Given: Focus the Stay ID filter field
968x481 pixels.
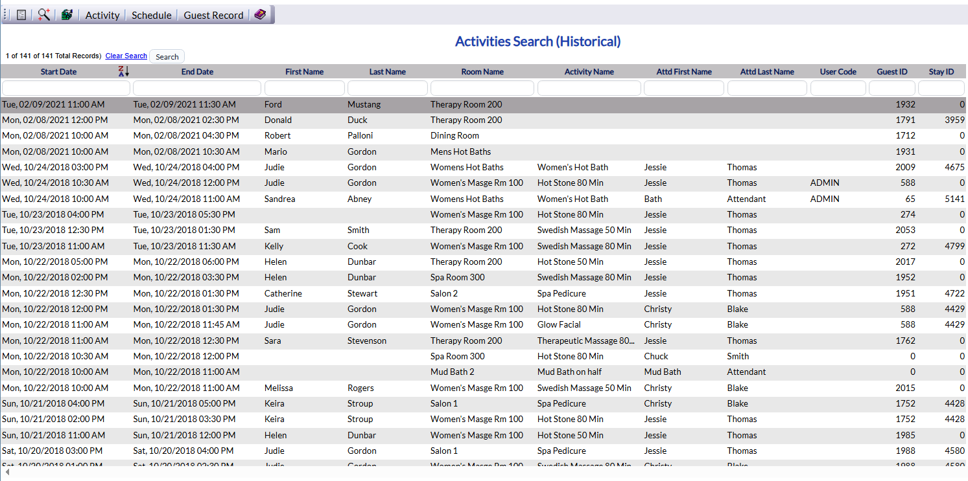Looking at the screenshot, I should tap(941, 88).
